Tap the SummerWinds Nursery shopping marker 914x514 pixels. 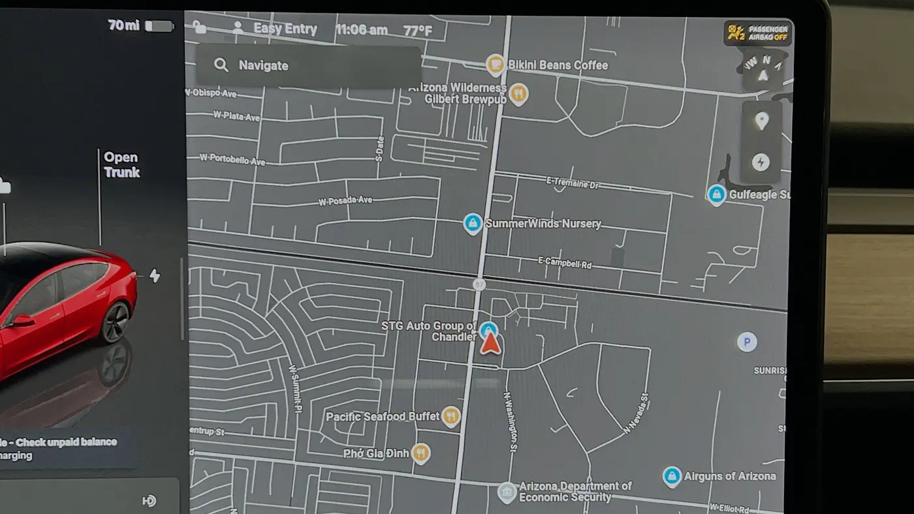point(473,224)
